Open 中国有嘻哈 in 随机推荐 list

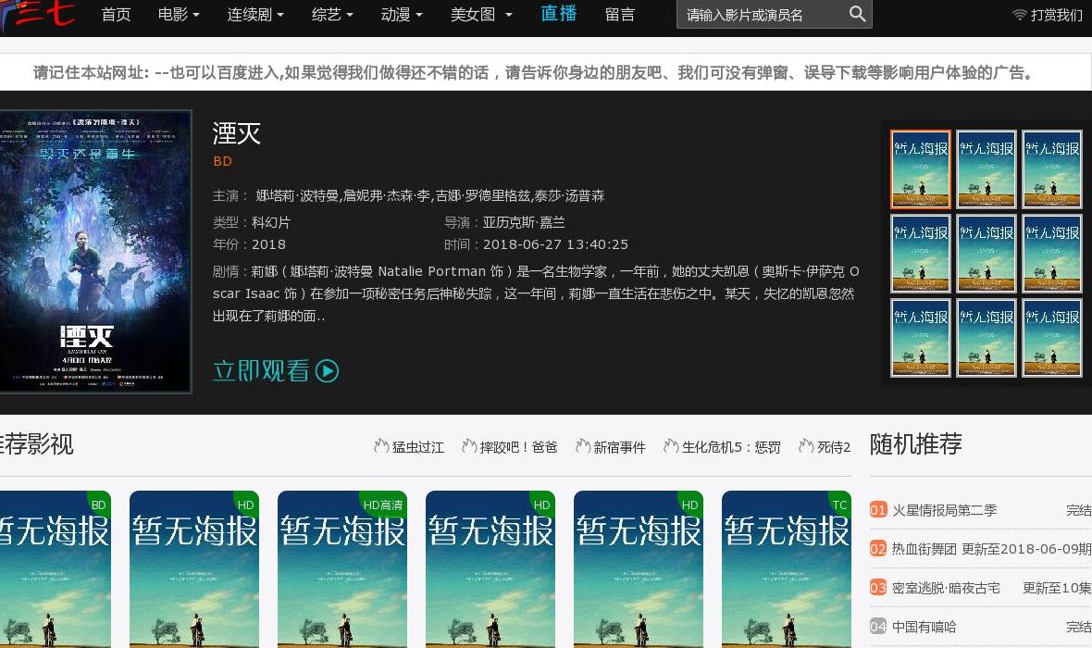[x=924, y=627]
